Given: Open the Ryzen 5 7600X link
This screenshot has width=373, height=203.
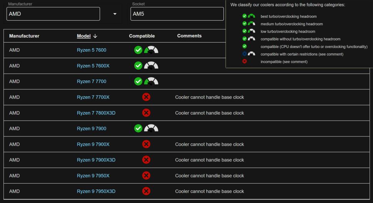Looking at the screenshot, I should pos(93,66).
